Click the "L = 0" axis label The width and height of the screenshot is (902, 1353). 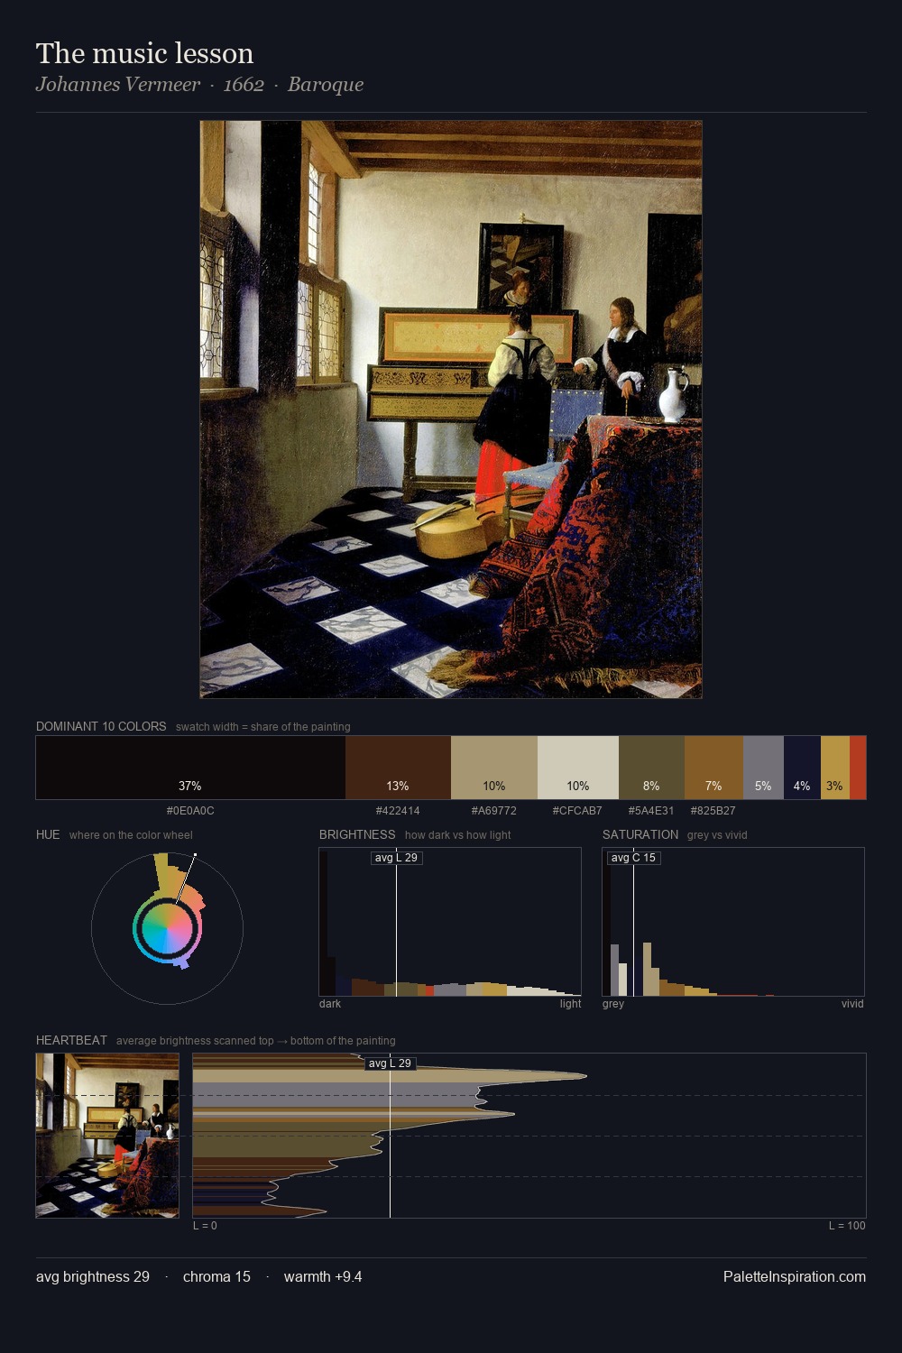click(x=205, y=1226)
